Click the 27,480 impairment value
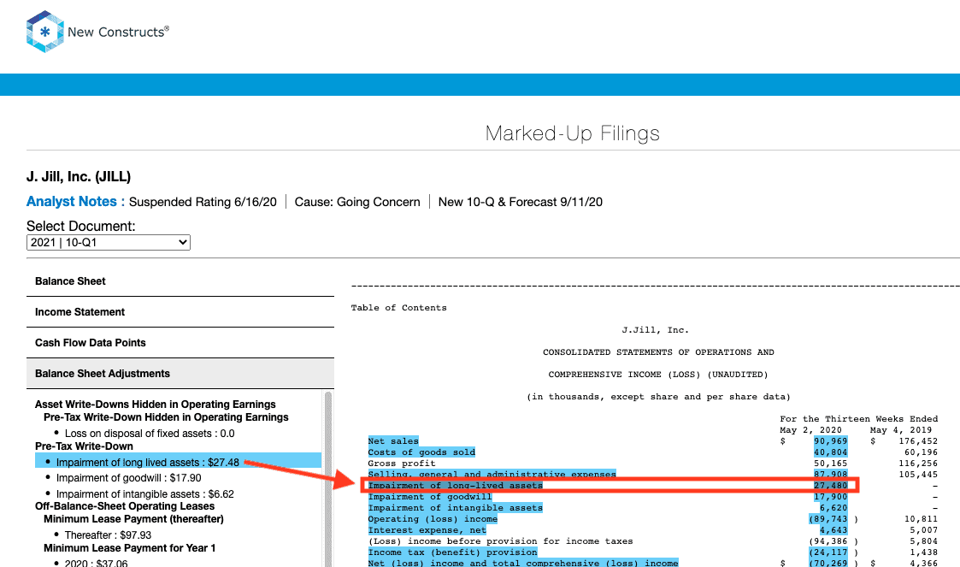The image size is (960, 567). pos(831,486)
